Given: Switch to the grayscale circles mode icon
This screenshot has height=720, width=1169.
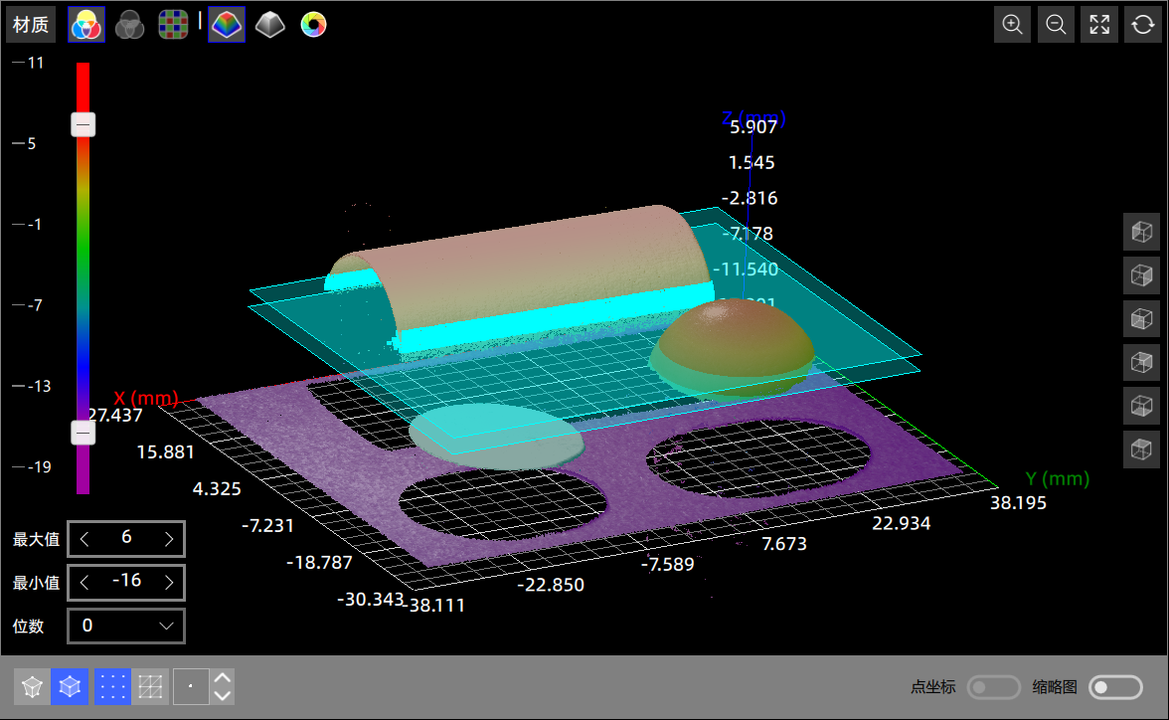Looking at the screenshot, I should [130, 25].
